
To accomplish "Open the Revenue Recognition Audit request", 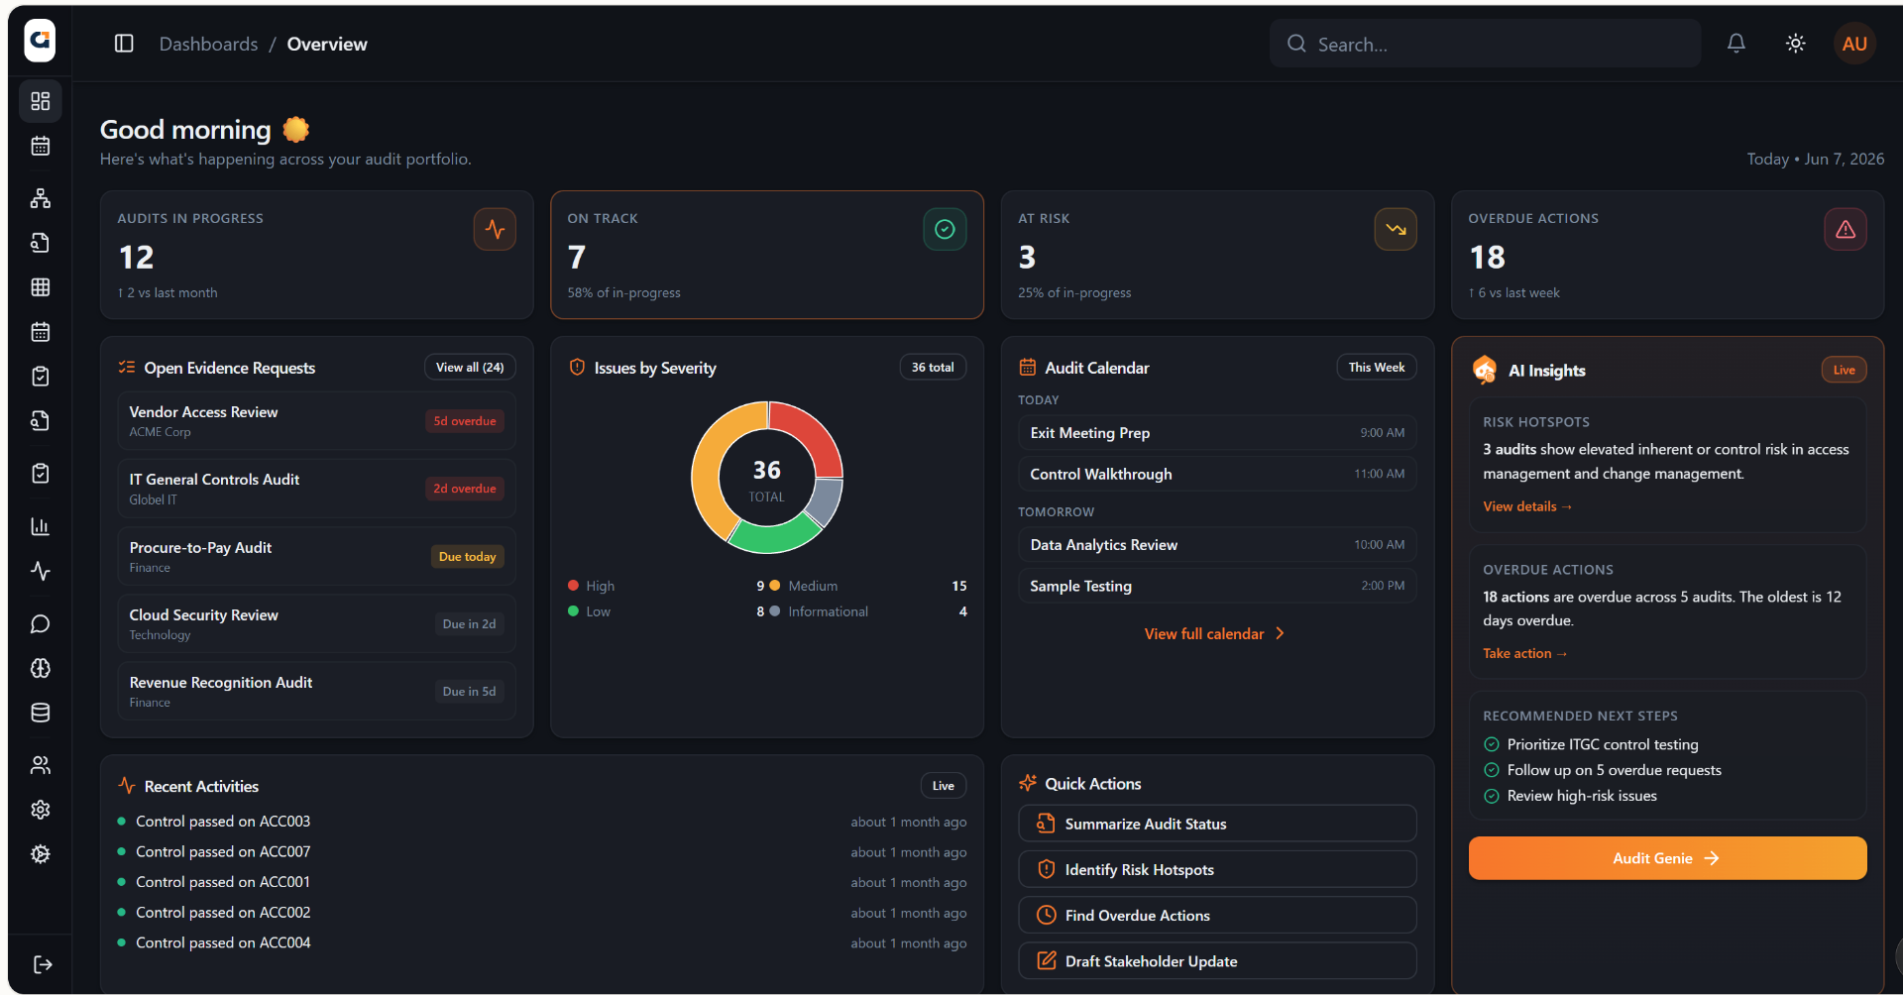I will click(317, 691).
